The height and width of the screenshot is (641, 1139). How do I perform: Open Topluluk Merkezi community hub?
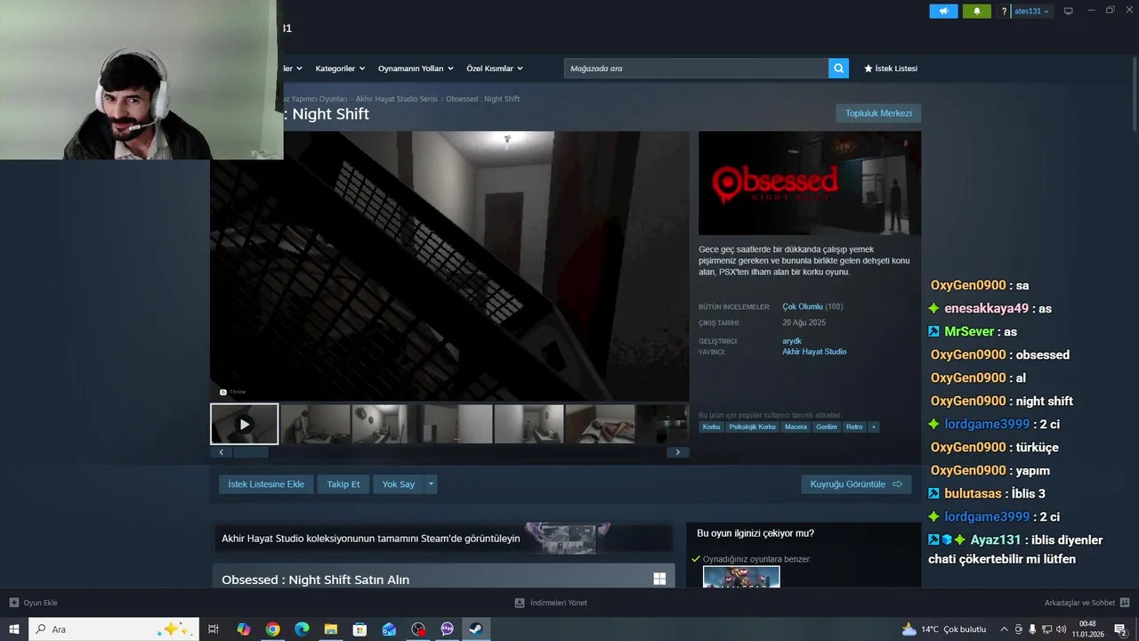(x=878, y=113)
